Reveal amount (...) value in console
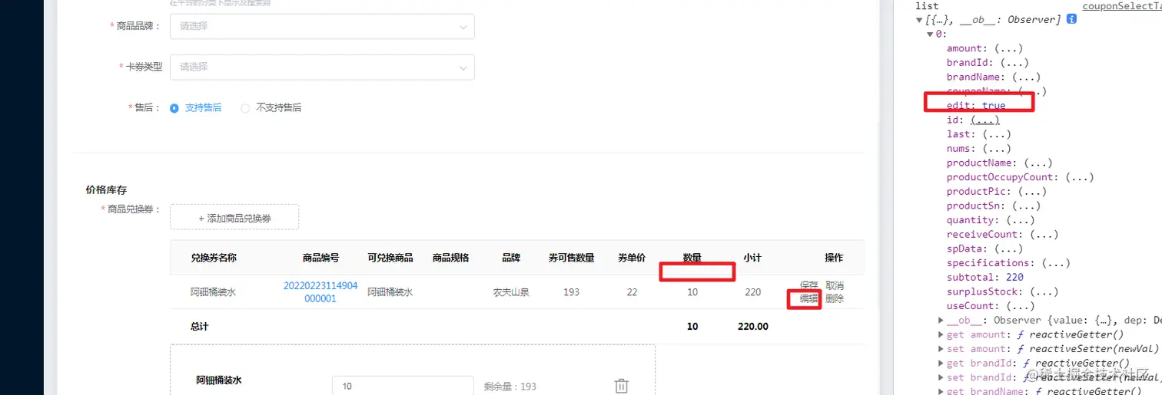Screen dimensions: 1162x395 tap(1007, 48)
